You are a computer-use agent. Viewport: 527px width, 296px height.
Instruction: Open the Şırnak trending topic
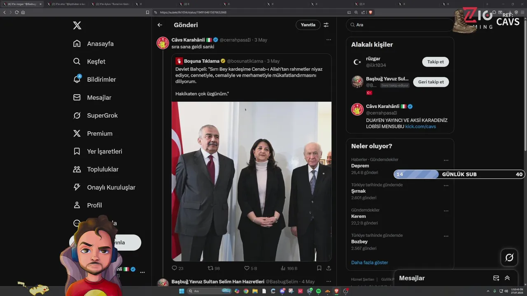[x=358, y=191]
